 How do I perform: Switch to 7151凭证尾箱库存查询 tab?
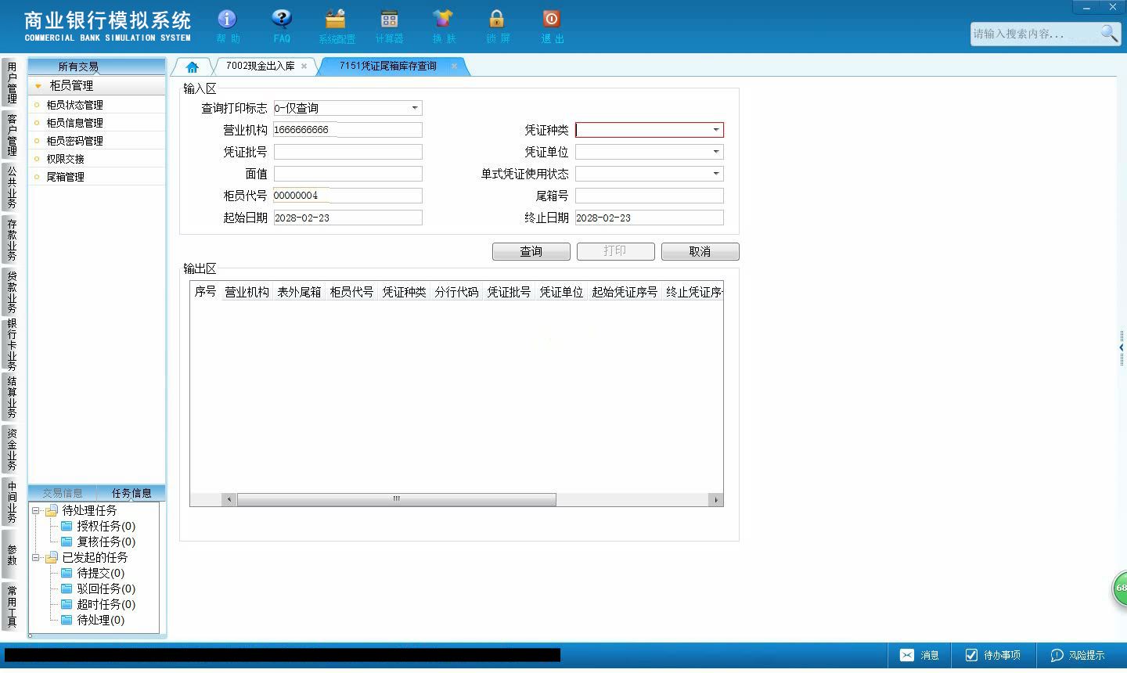pos(388,67)
